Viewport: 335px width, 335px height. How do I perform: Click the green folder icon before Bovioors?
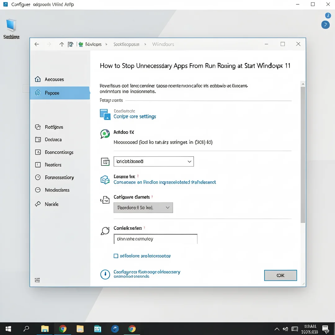coord(81,44)
